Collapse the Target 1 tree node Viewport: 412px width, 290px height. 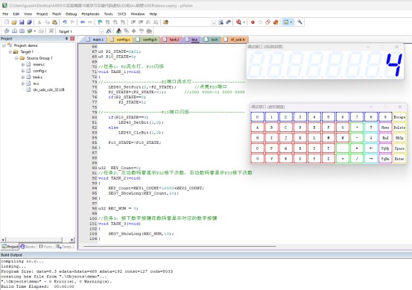(x=10, y=51)
